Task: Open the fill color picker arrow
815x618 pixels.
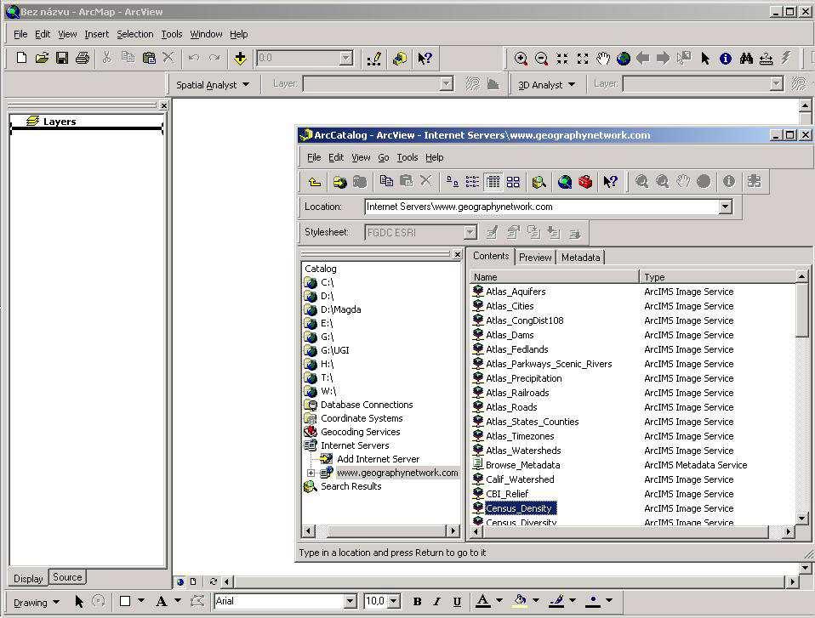Action: point(536,601)
